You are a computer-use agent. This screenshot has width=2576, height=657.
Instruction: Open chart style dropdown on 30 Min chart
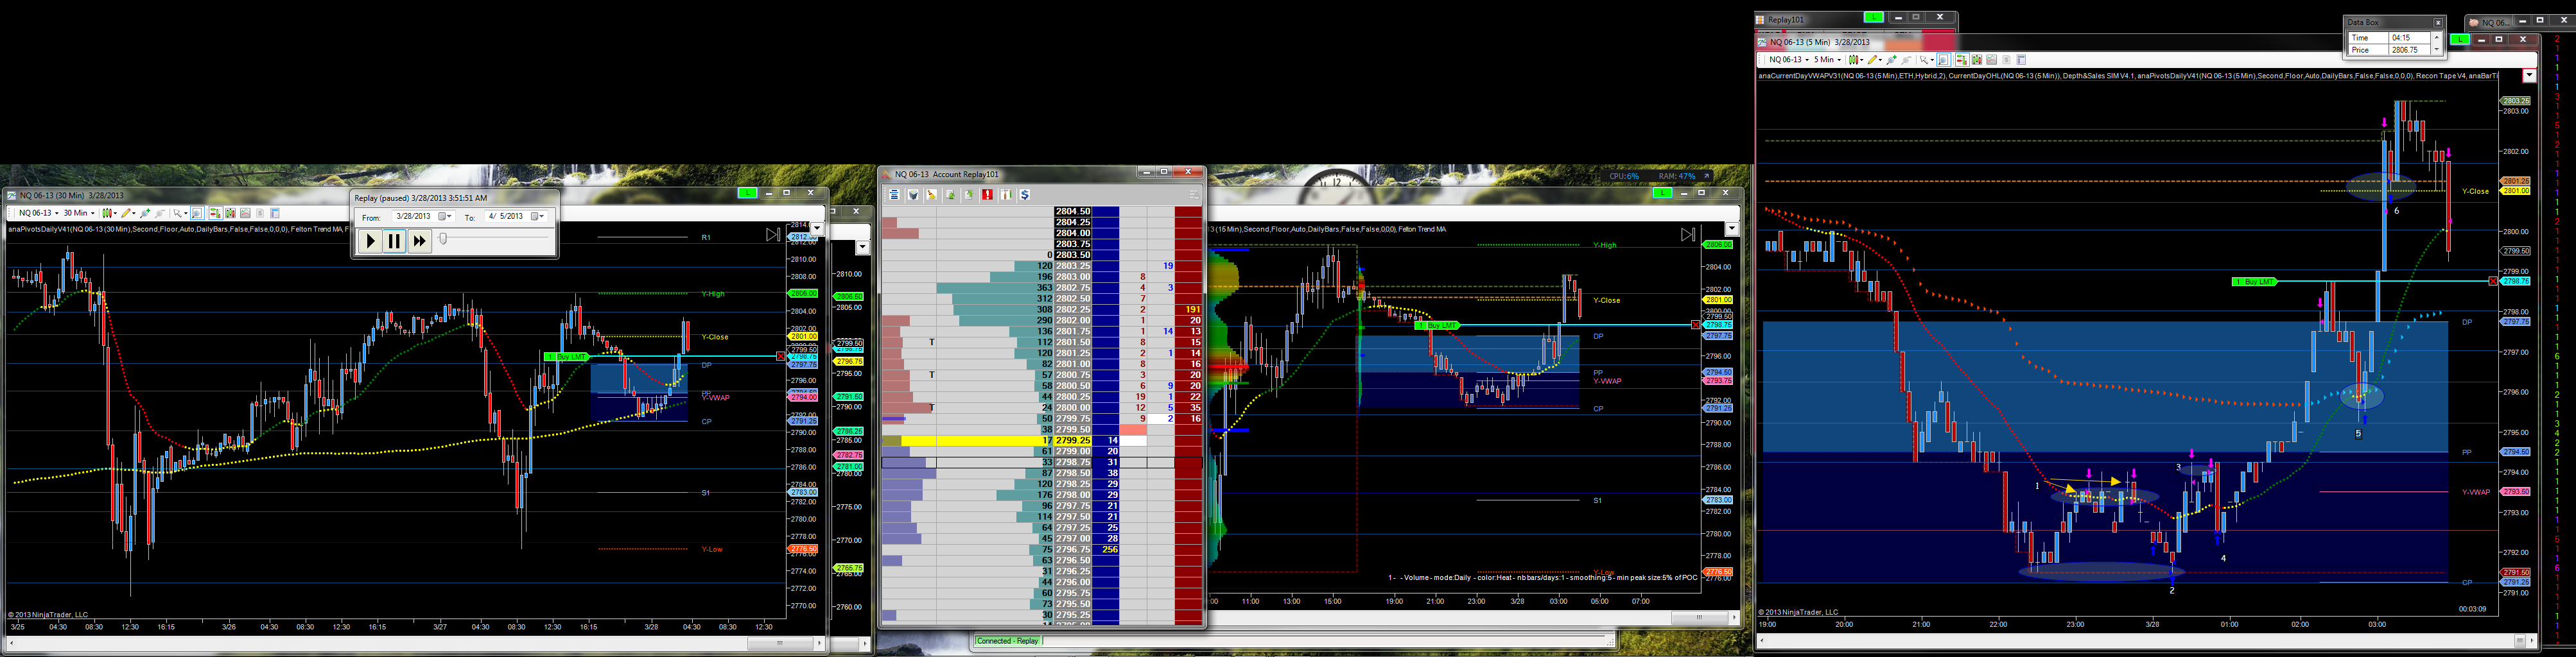tap(109, 213)
